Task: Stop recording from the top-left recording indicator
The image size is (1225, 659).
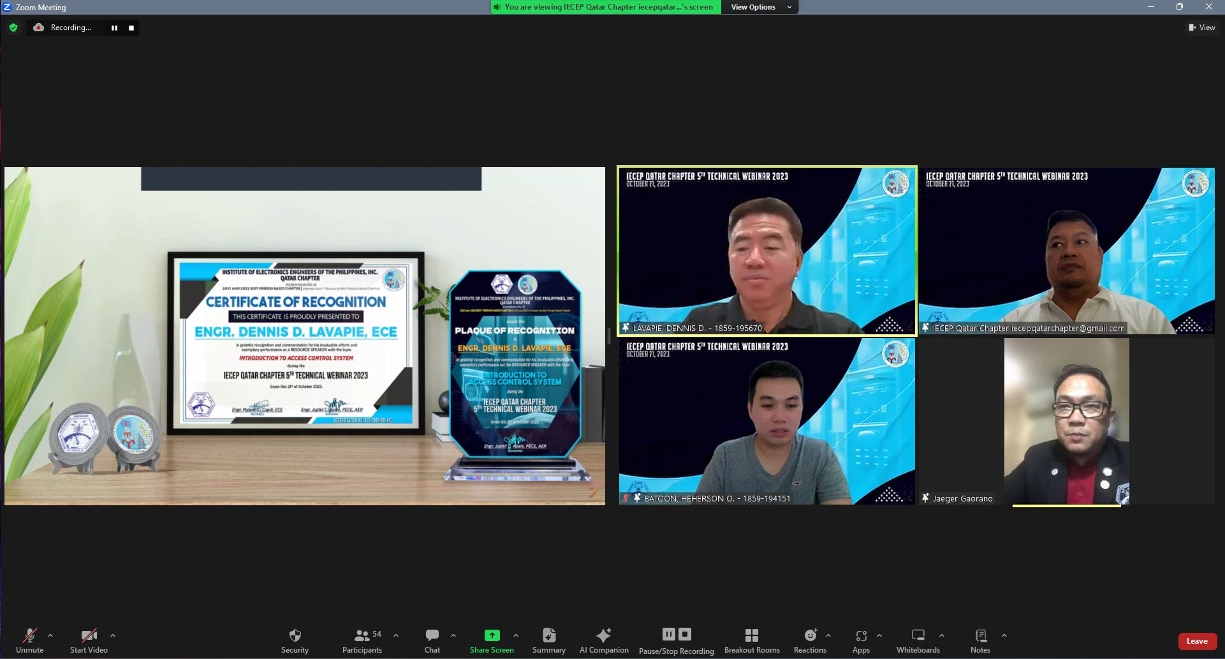Action: coord(131,28)
